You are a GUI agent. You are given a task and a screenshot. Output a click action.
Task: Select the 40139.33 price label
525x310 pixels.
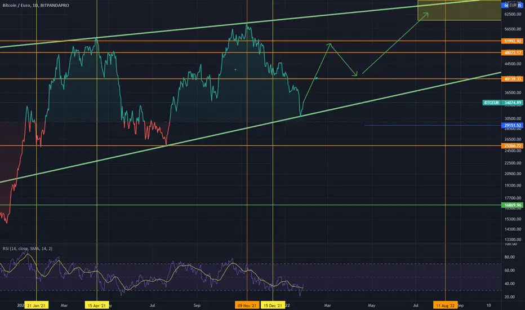(512, 79)
